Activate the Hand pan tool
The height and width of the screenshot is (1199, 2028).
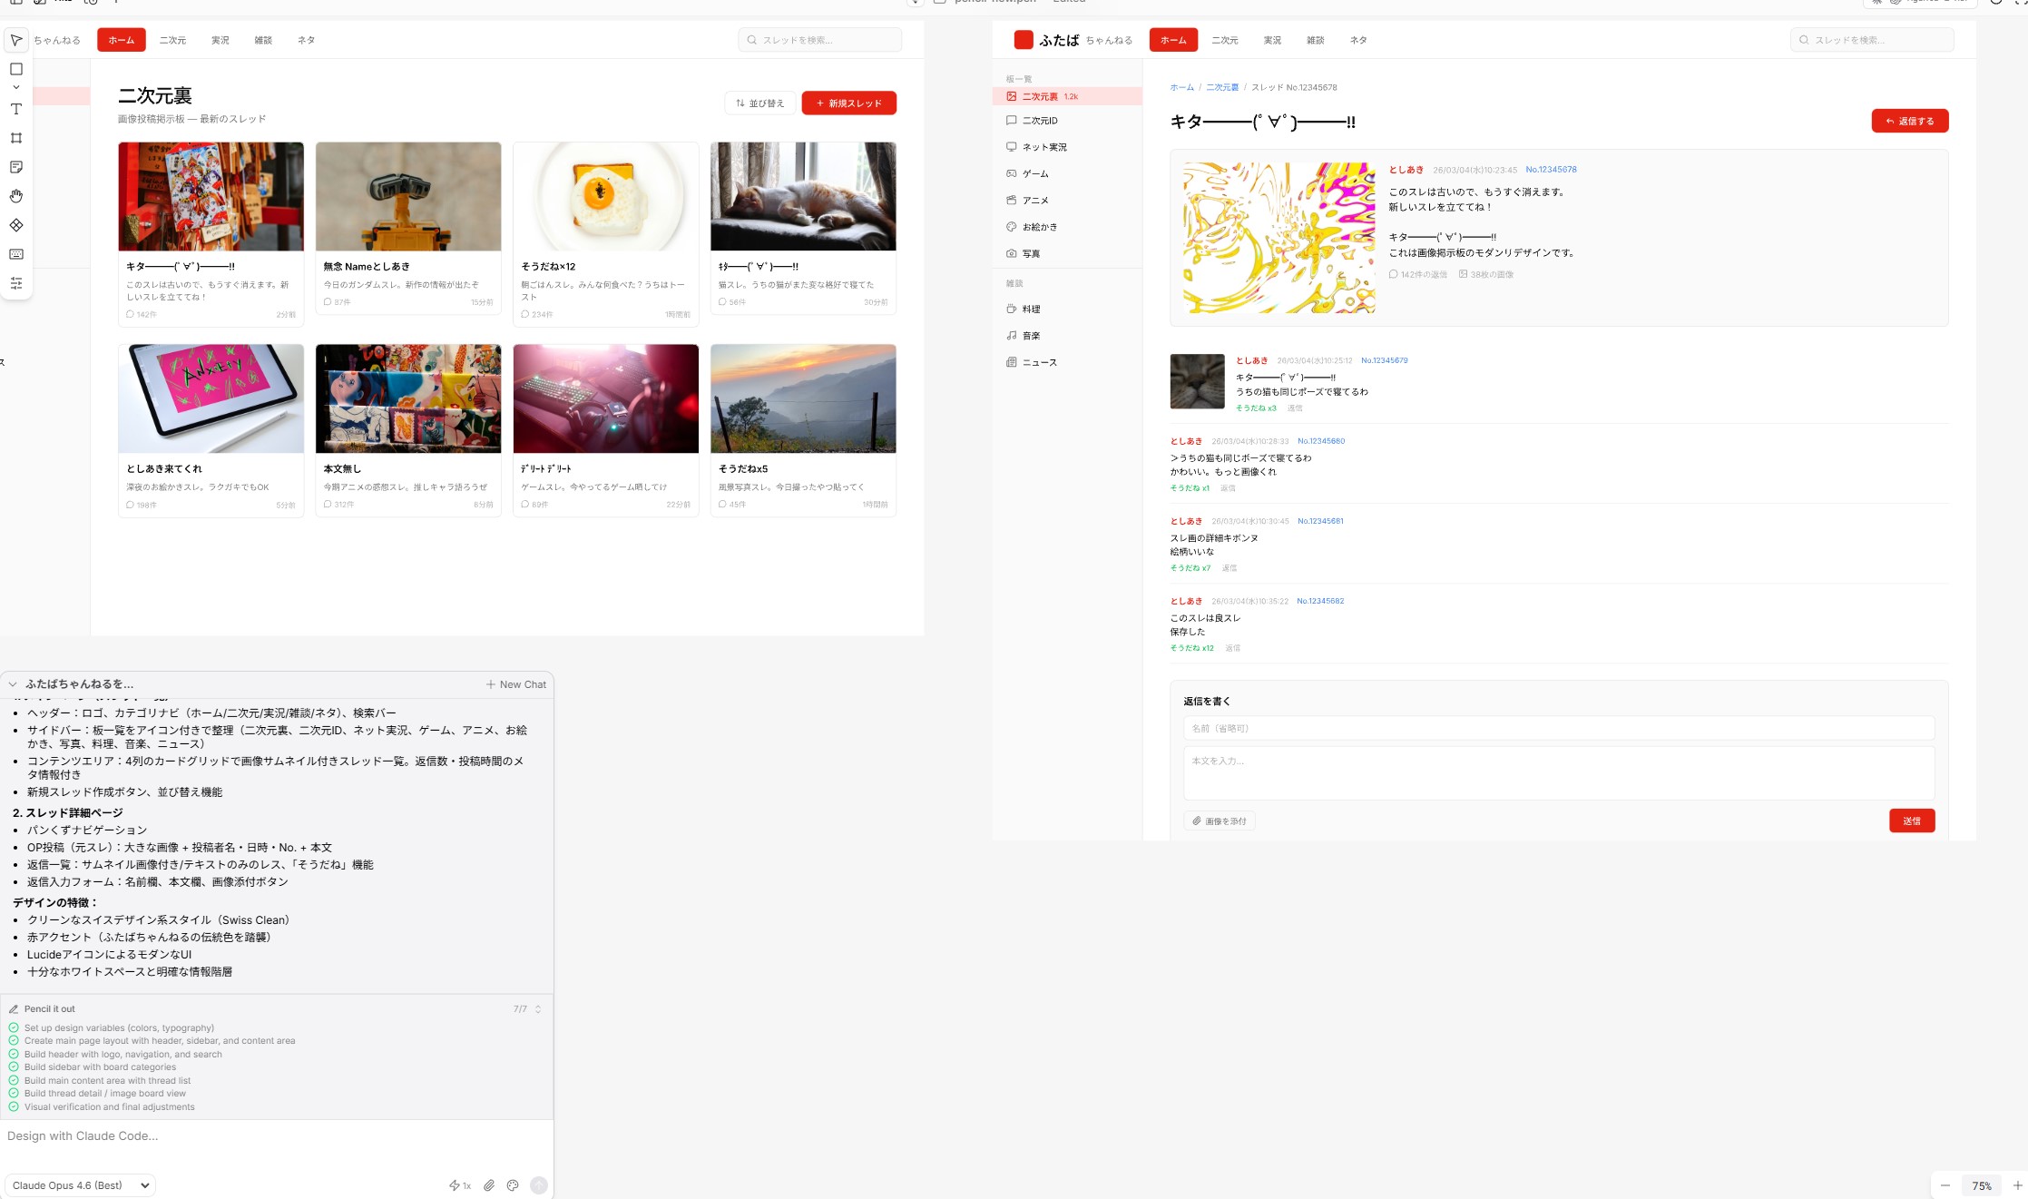pos(16,196)
